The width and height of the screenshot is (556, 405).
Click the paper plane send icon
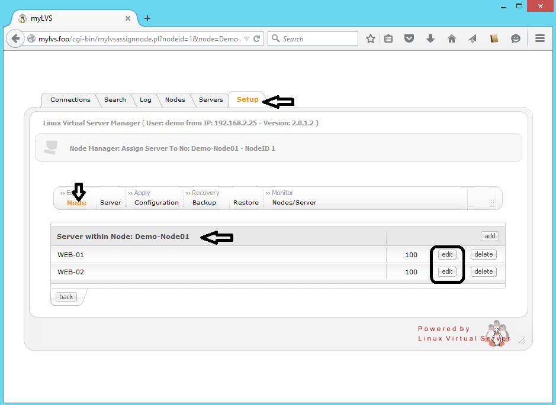[473, 38]
